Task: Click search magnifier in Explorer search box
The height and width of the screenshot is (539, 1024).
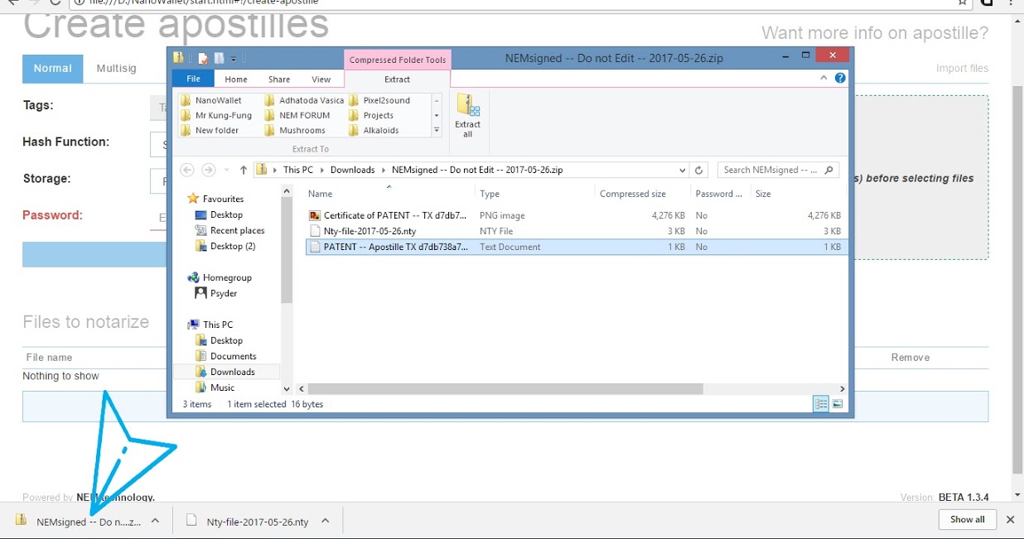Action: pos(830,170)
